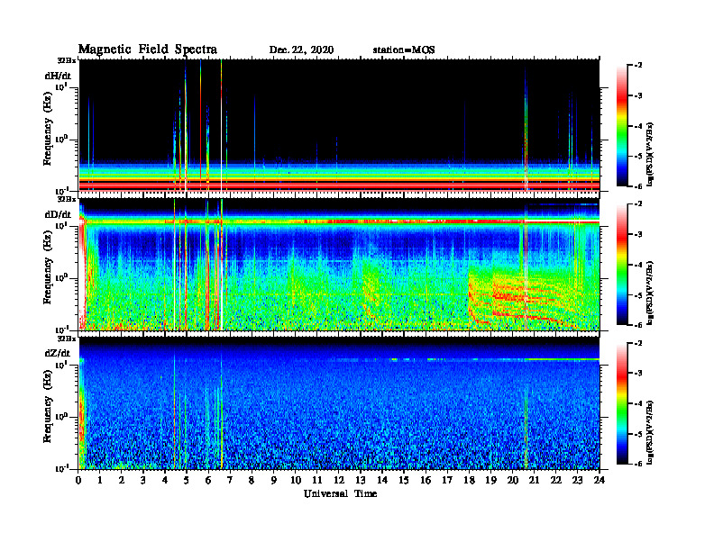Click hour "2" on the time axis
Image resolution: width=714 pixels, height=551 pixels.
pyautogui.click(x=122, y=481)
